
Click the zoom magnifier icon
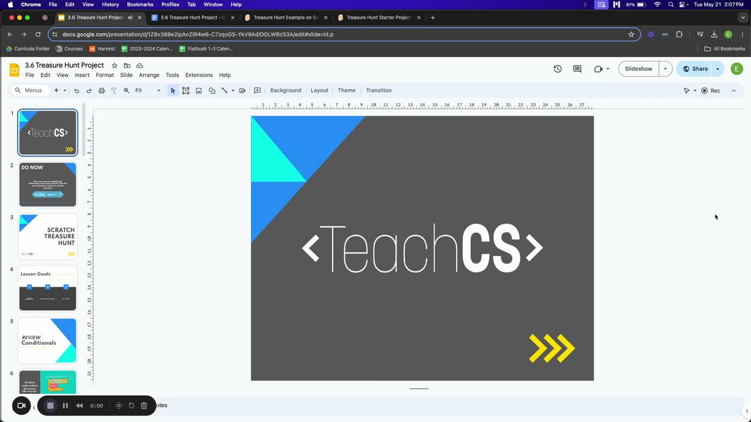[x=126, y=90]
